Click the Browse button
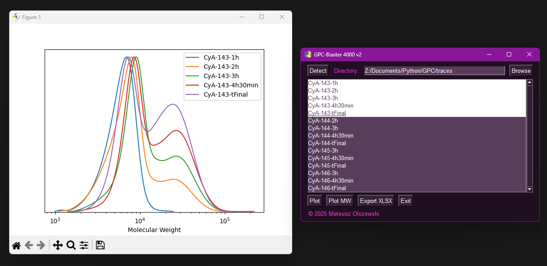Screen dimensions: 547x266 tap(521, 71)
